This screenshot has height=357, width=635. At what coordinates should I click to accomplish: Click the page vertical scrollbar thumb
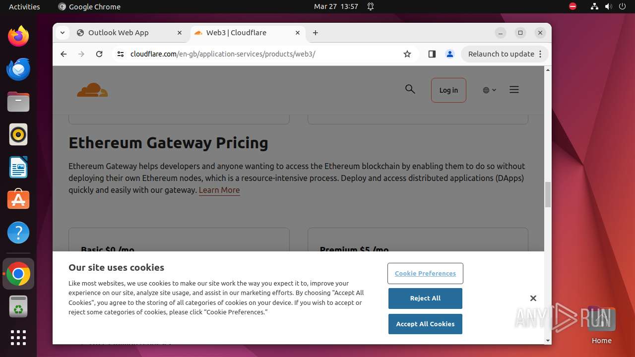pyautogui.click(x=548, y=194)
